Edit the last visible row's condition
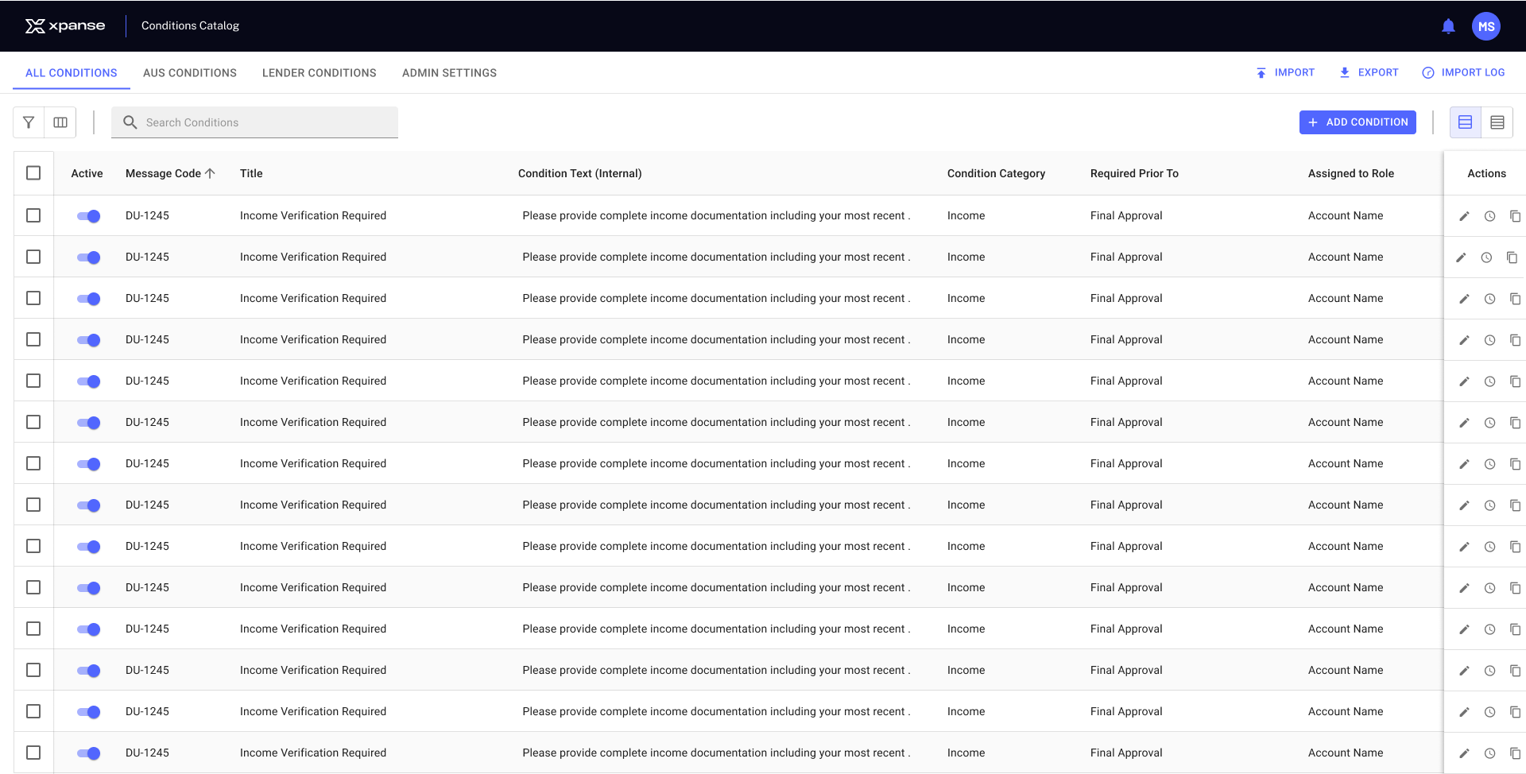 pyautogui.click(x=1464, y=753)
